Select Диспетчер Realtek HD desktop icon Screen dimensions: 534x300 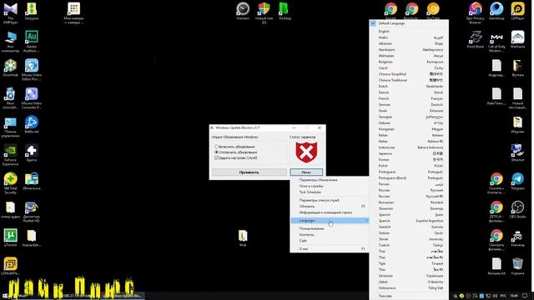pos(32,212)
